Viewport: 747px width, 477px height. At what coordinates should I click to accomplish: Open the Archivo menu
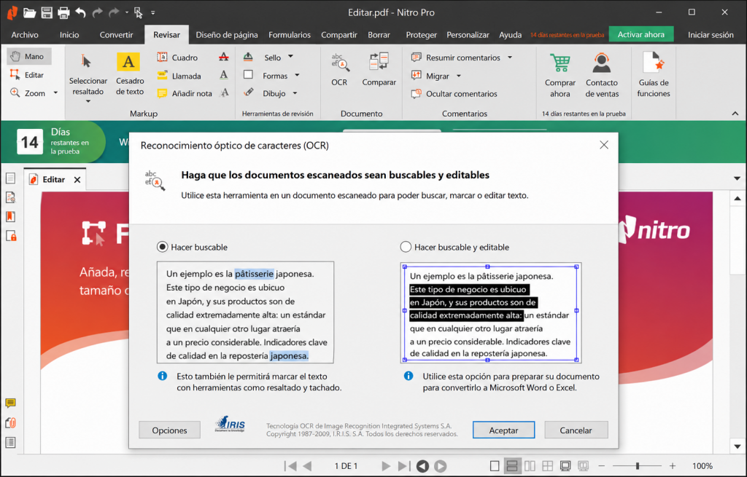25,35
